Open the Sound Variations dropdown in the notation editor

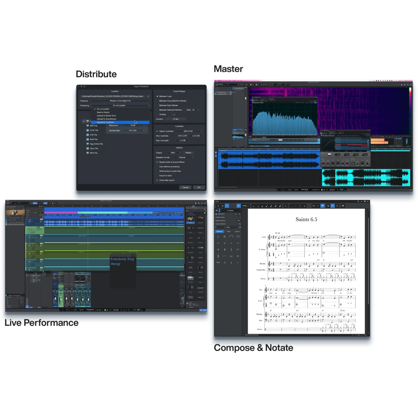coord(227,227)
